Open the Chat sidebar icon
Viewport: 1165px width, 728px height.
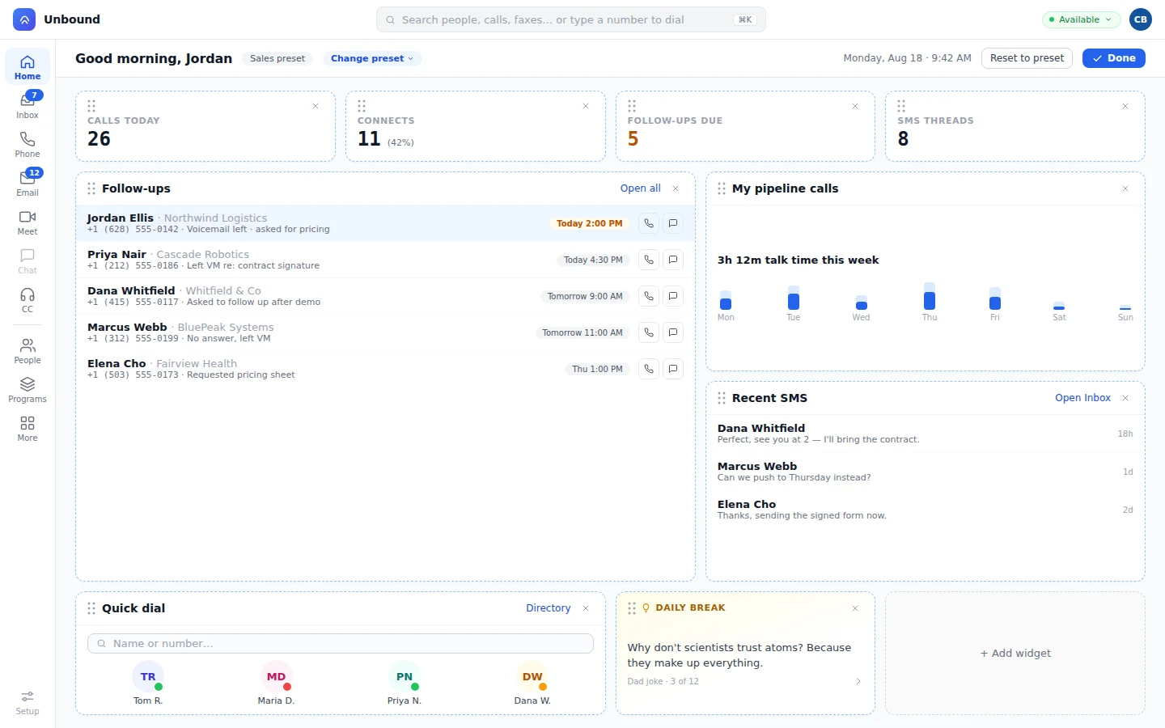[28, 260]
